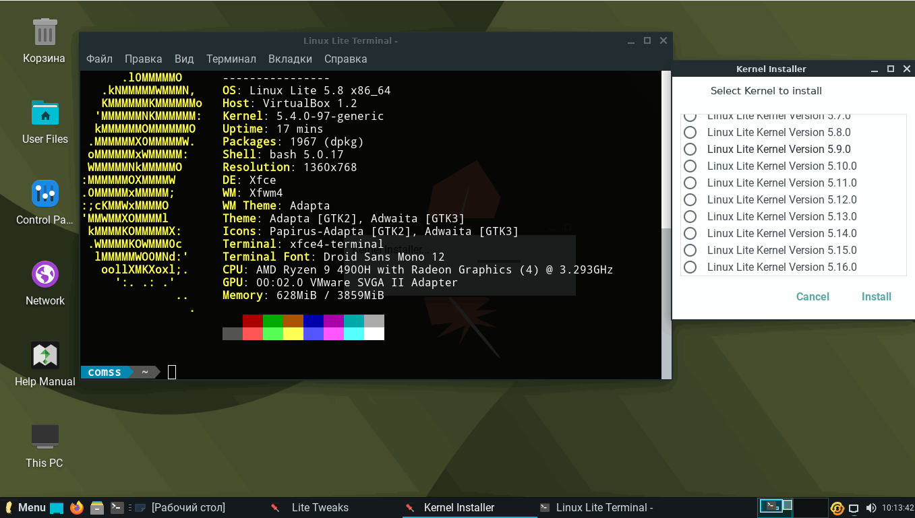Open the Menu button on the taskbar
Screen dimensions: 915x518
[x=25, y=508]
